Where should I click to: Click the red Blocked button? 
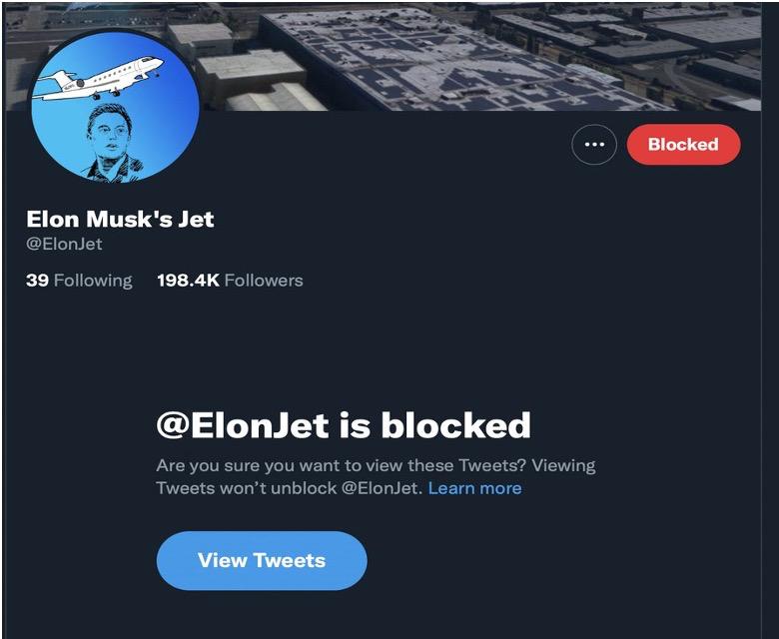tap(683, 145)
